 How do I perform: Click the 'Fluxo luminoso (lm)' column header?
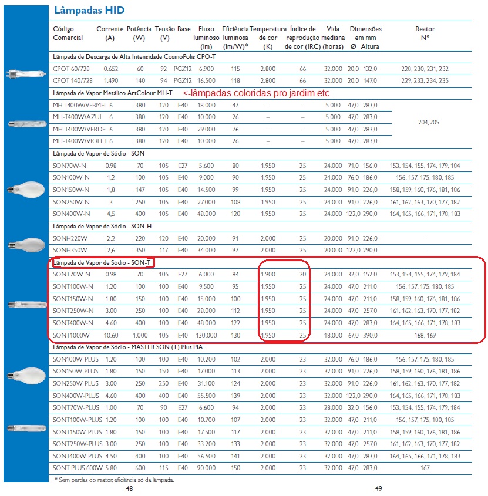tap(206, 38)
